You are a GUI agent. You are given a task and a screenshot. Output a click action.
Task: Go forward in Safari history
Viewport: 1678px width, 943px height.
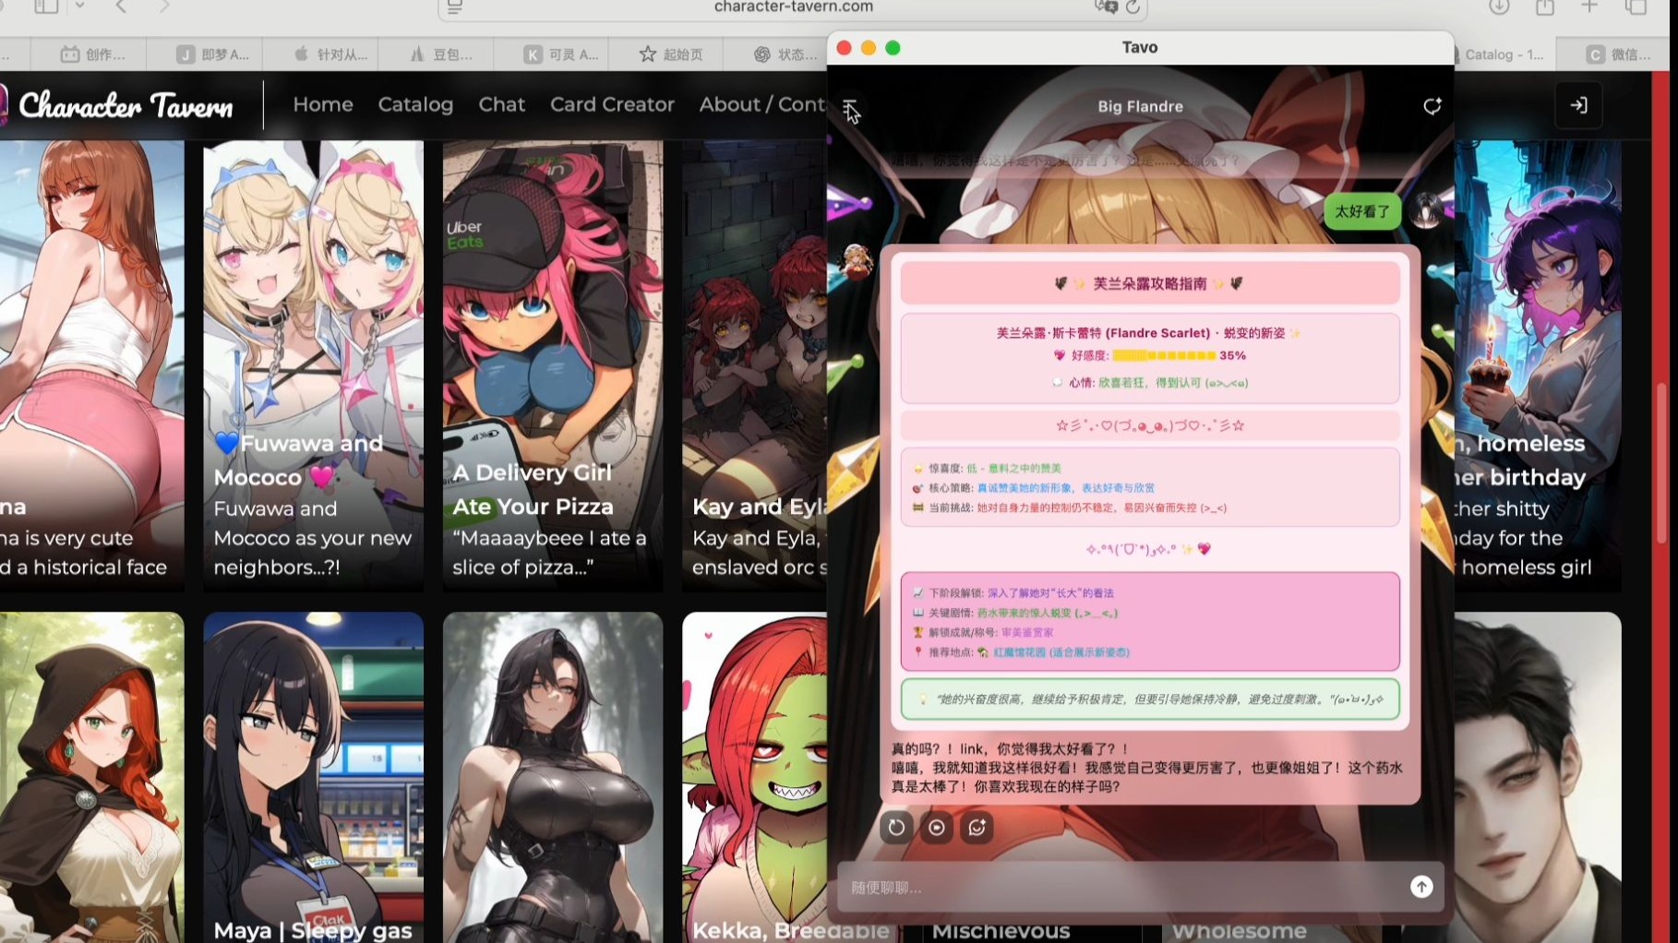pos(164,7)
